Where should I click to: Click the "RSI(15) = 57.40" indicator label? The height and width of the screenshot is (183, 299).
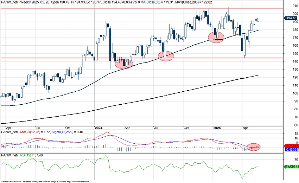point(31,155)
